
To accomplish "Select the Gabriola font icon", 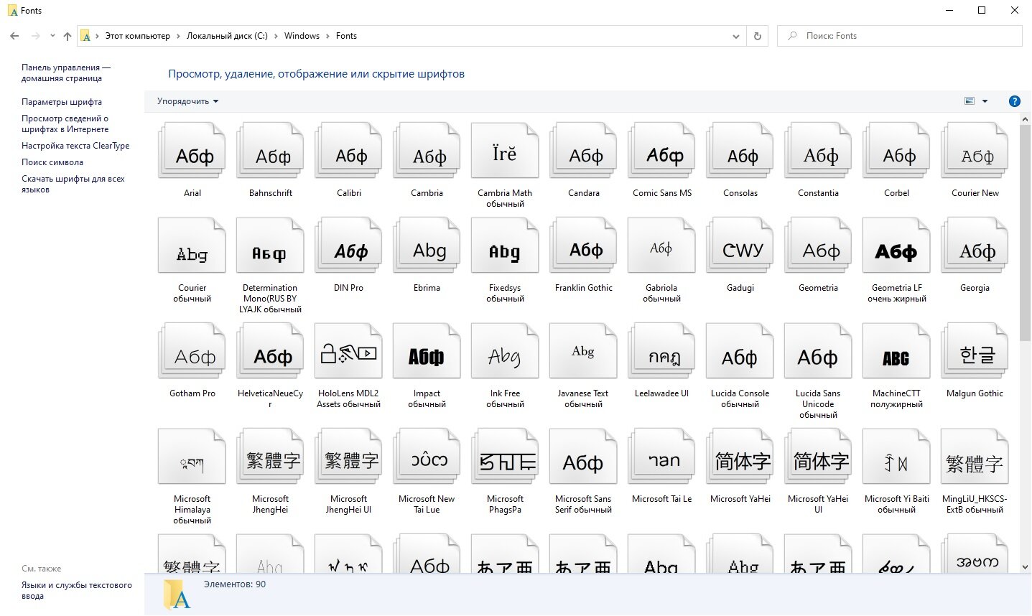I will (661, 246).
